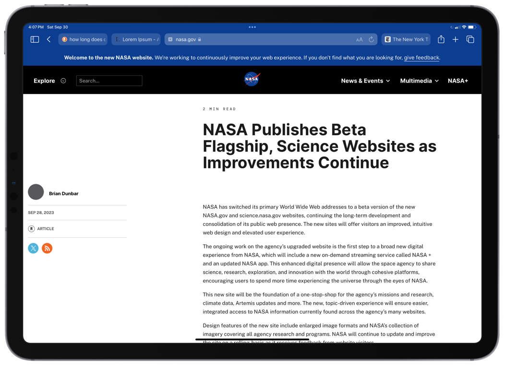
Task: Switch to The New York Times tab
Action: pyautogui.click(x=406, y=39)
